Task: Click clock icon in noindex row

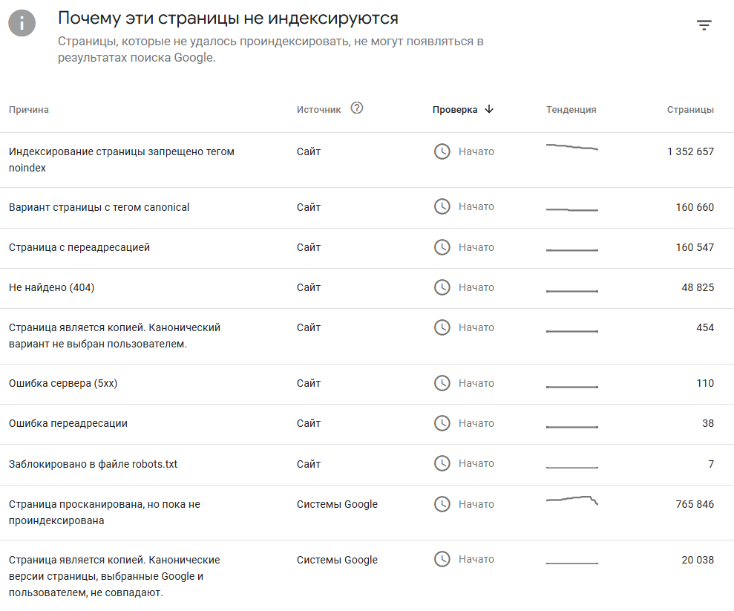Action: click(442, 151)
